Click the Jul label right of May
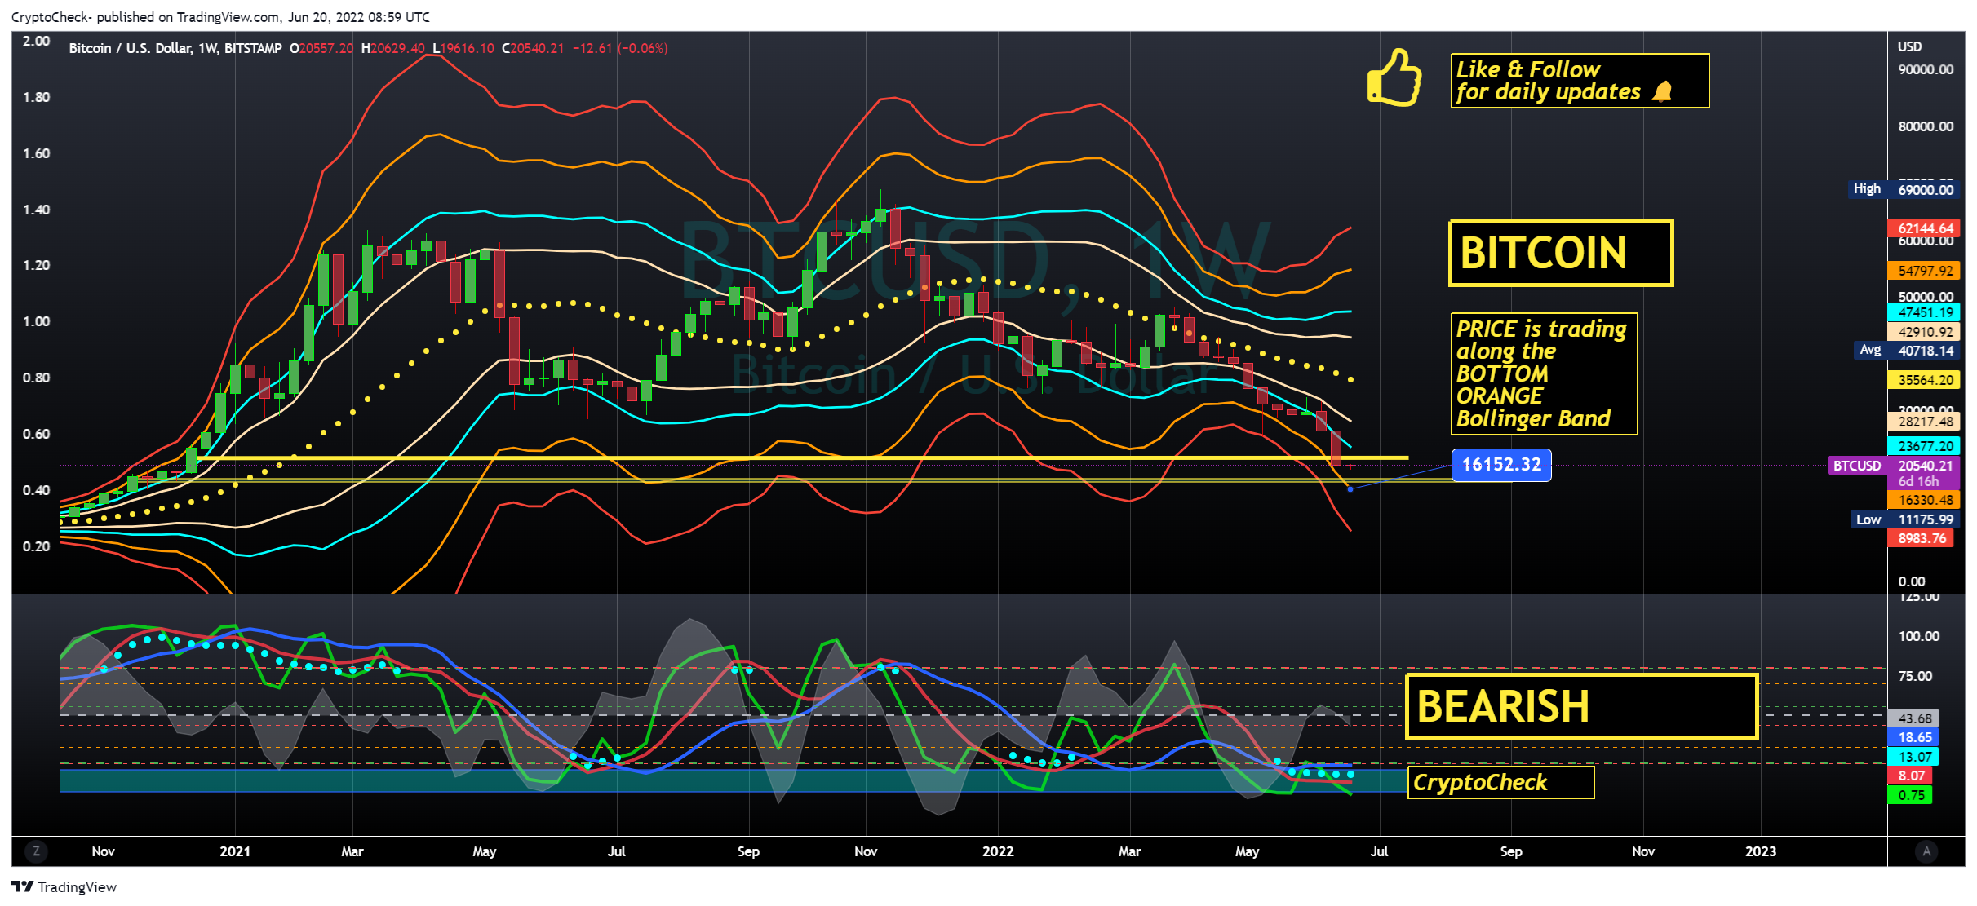 pos(1379,851)
